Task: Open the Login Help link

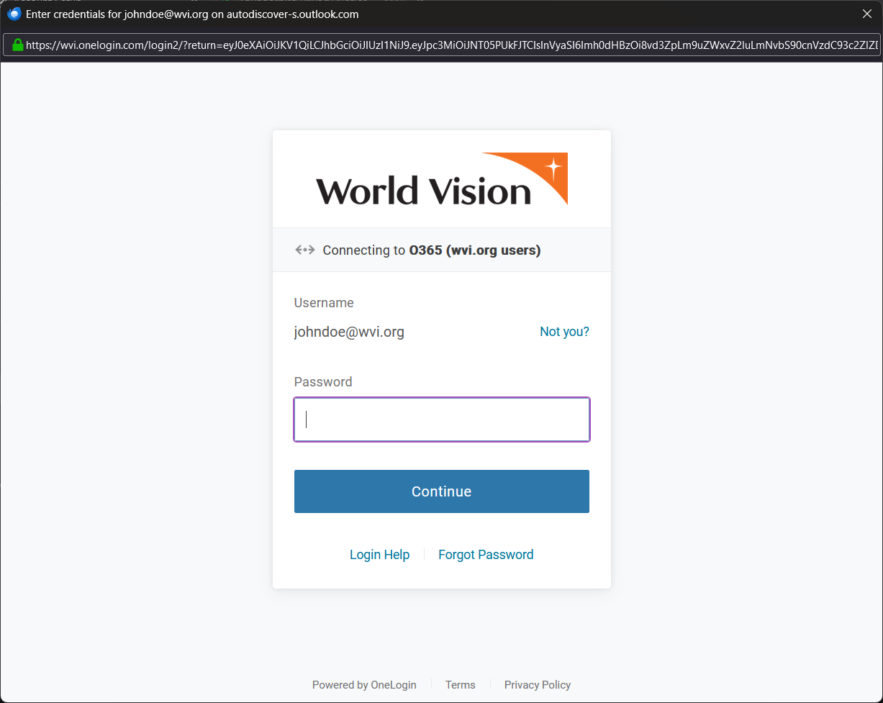Action: (379, 555)
